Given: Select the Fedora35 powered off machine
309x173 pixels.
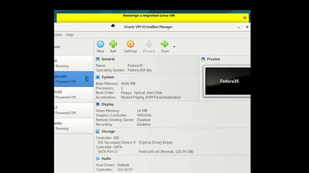Looking at the screenshot, I should (x=74, y=79).
